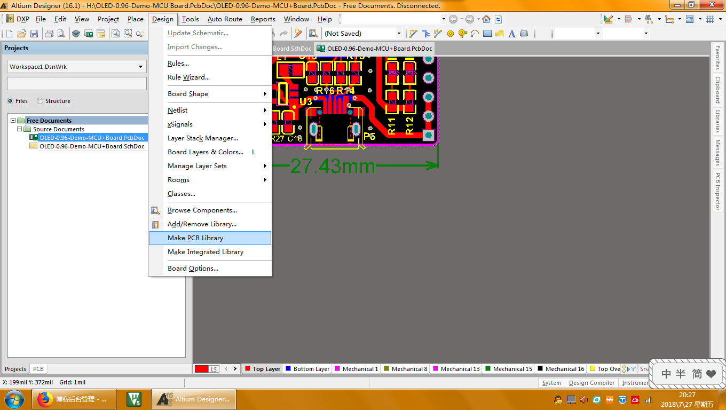
Task: Switch to OLED-0.96-Demo-MCU+Board.PcbDoc document tab
Action: [375, 49]
